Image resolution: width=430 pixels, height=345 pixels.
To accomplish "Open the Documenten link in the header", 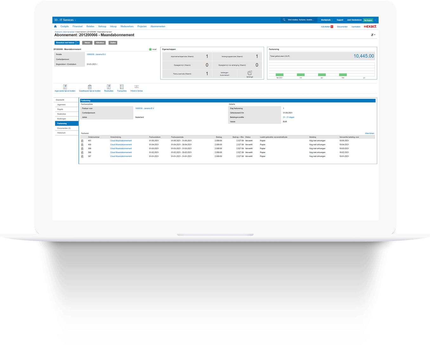I will (342, 27).
